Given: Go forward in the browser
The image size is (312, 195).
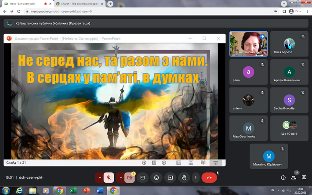Looking at the screenshot, I should coord(12,11).
